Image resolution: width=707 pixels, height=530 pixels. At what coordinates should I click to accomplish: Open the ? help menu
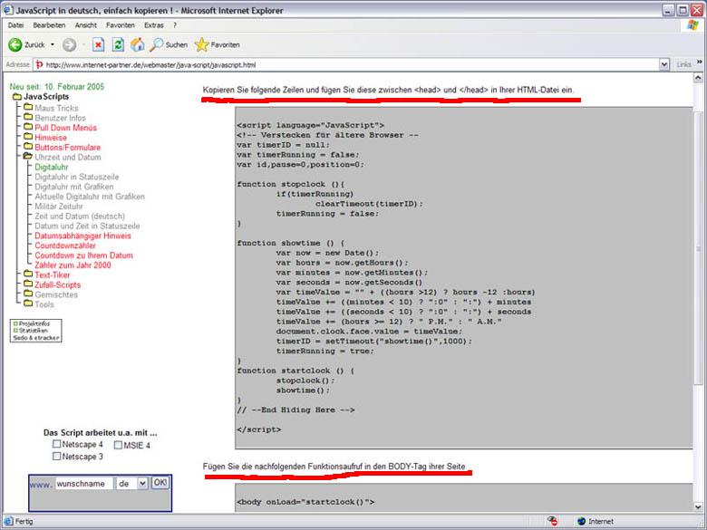click(x=175, y=25)
